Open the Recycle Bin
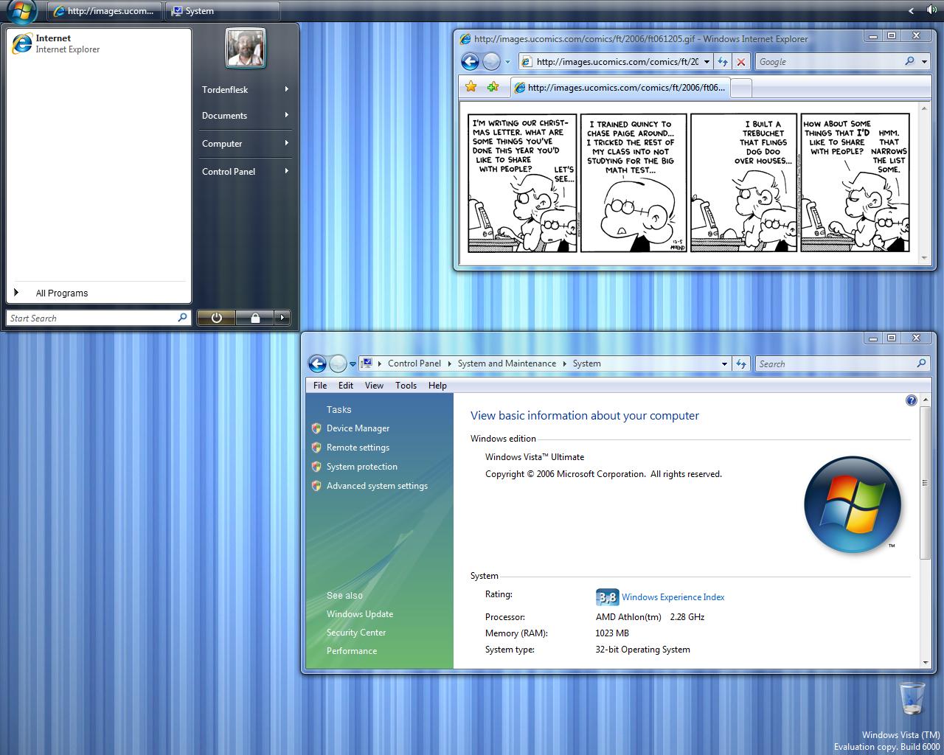 pyautogui.click(x=912, y=697)
